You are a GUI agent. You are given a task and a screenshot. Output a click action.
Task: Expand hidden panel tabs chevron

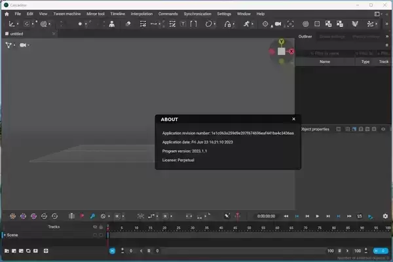(387, 37)
